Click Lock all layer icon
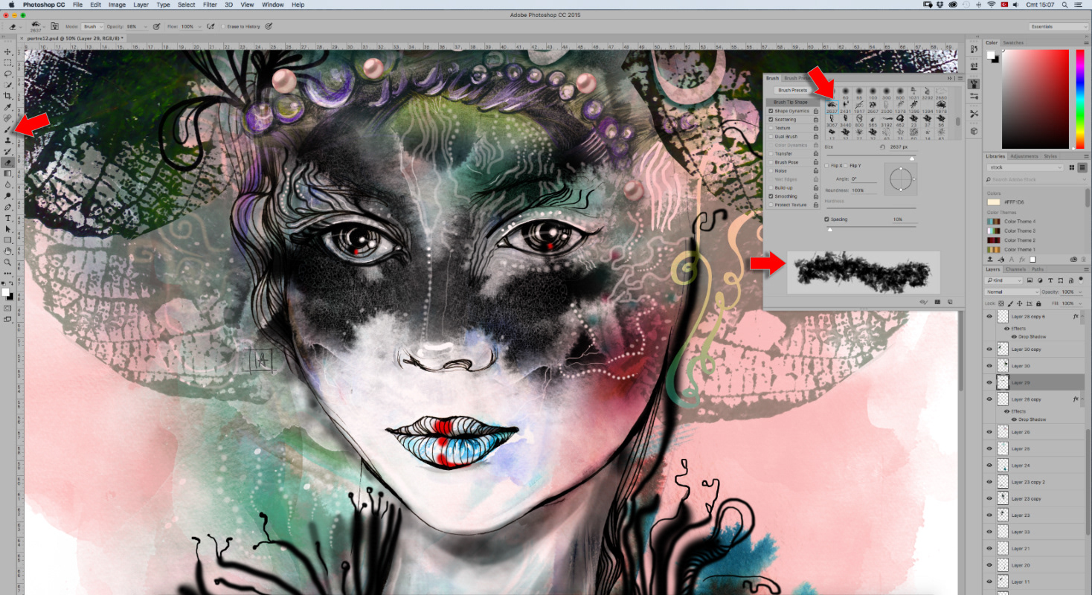 point(1038,303)
